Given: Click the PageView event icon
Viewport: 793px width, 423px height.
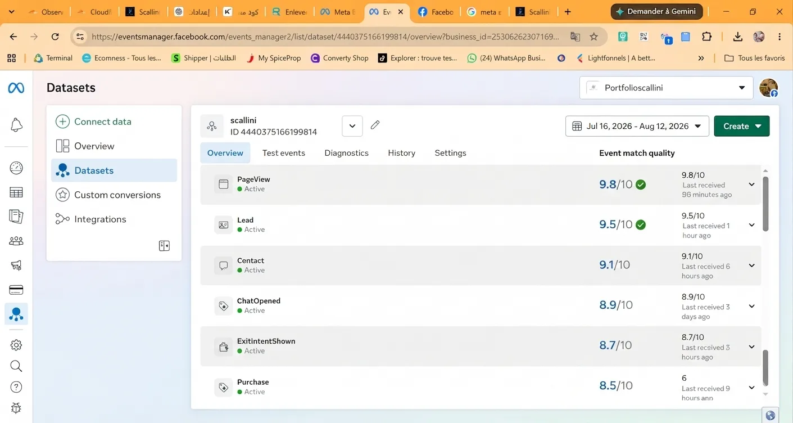Looking at the screenshot, I should coord(223,184).
